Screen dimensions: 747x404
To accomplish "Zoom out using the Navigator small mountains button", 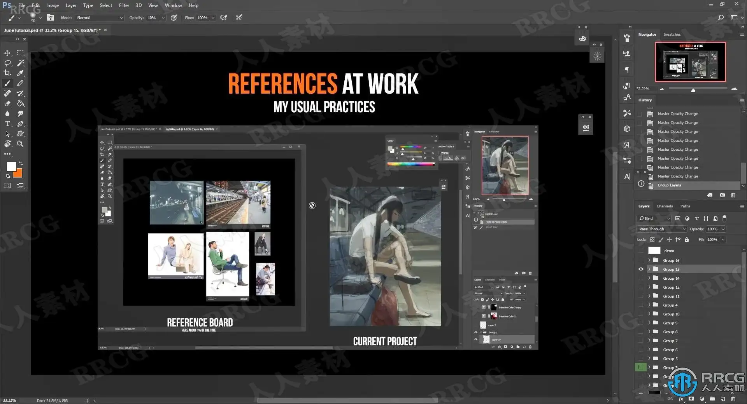I will pyautogui.click(x=662, y=89).
